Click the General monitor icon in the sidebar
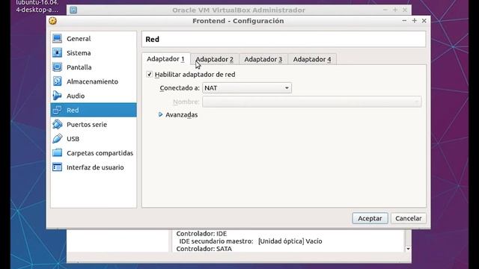The image size is (479, 269). click(x=57, y=38)
